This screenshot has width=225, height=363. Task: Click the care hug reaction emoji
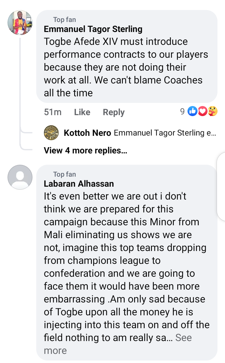[212, 111]
